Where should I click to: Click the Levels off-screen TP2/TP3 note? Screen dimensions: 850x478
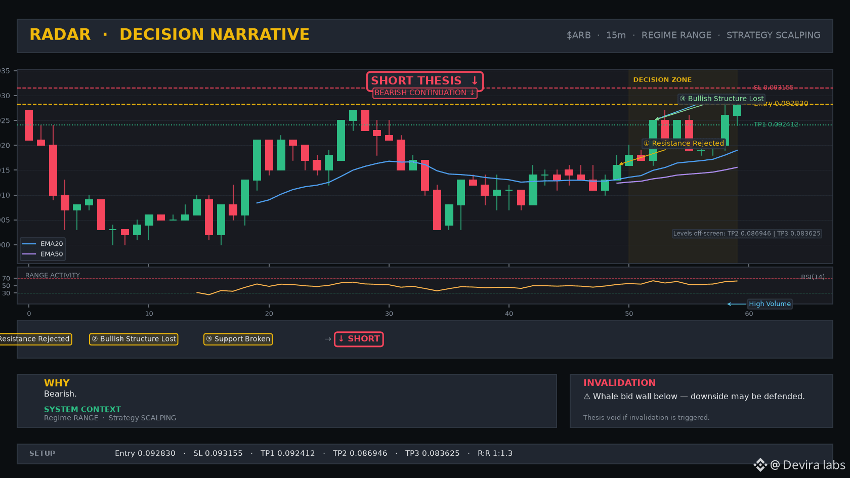(747, 234)
